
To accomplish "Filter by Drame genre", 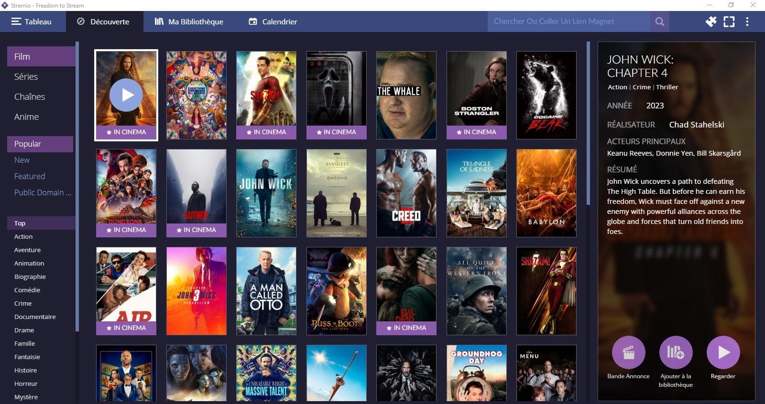I will (x=41, y=330).
